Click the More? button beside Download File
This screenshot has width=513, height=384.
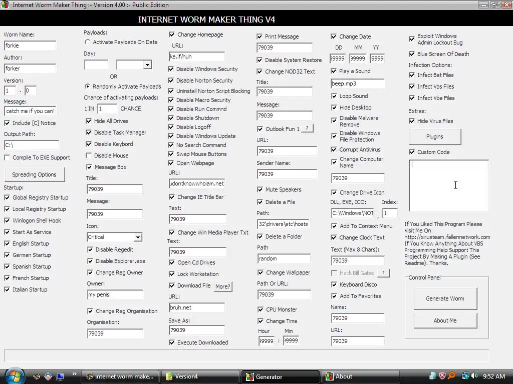pyautogui.click(x=223, y=286)
